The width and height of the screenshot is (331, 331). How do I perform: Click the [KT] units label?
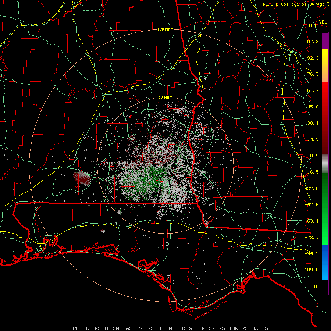(314, 25)
